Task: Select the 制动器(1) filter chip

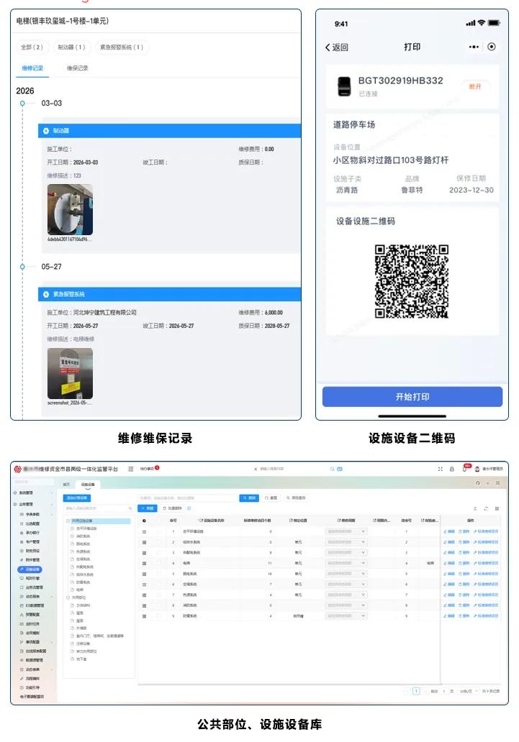Action: [71, 47]
